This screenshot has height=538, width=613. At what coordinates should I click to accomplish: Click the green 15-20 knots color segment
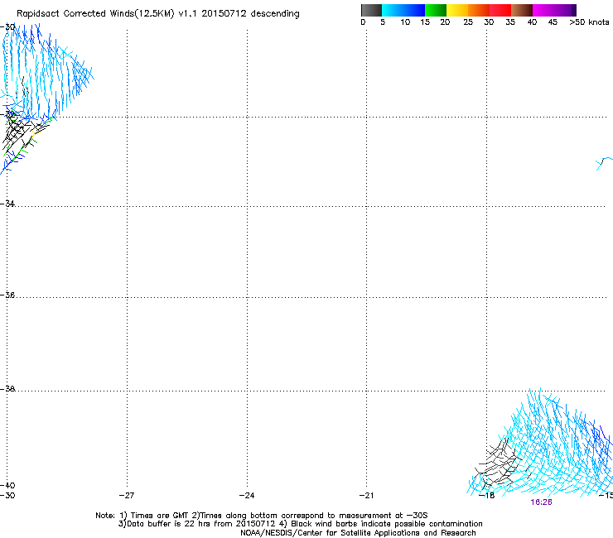point(436,10)
